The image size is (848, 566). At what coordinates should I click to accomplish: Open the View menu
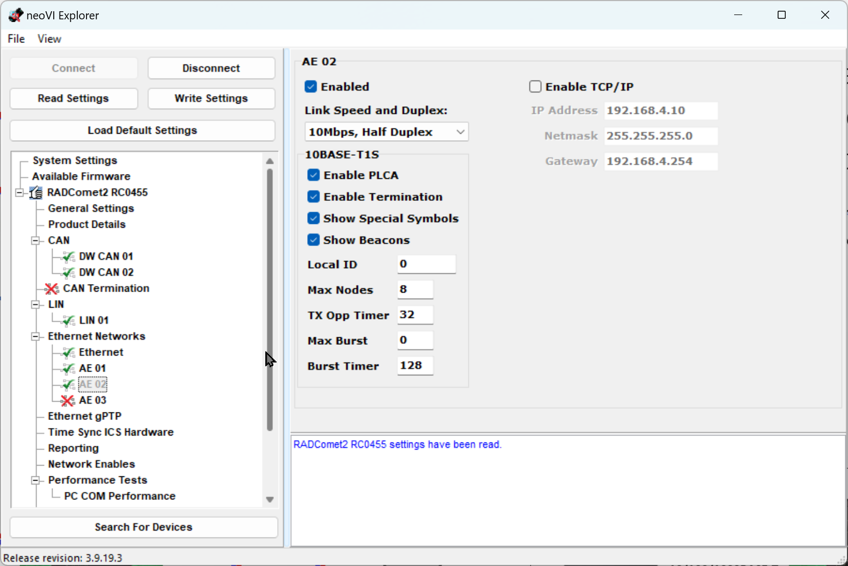point(49,39)
